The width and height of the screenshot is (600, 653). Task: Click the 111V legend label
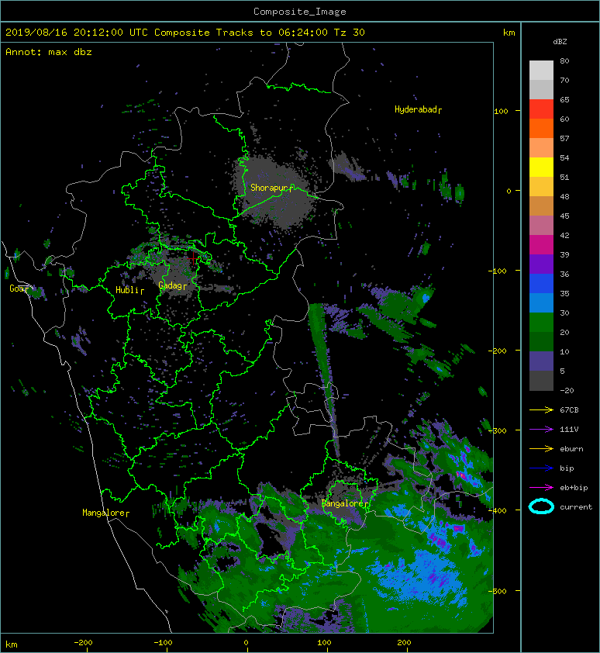pos(569,430)
